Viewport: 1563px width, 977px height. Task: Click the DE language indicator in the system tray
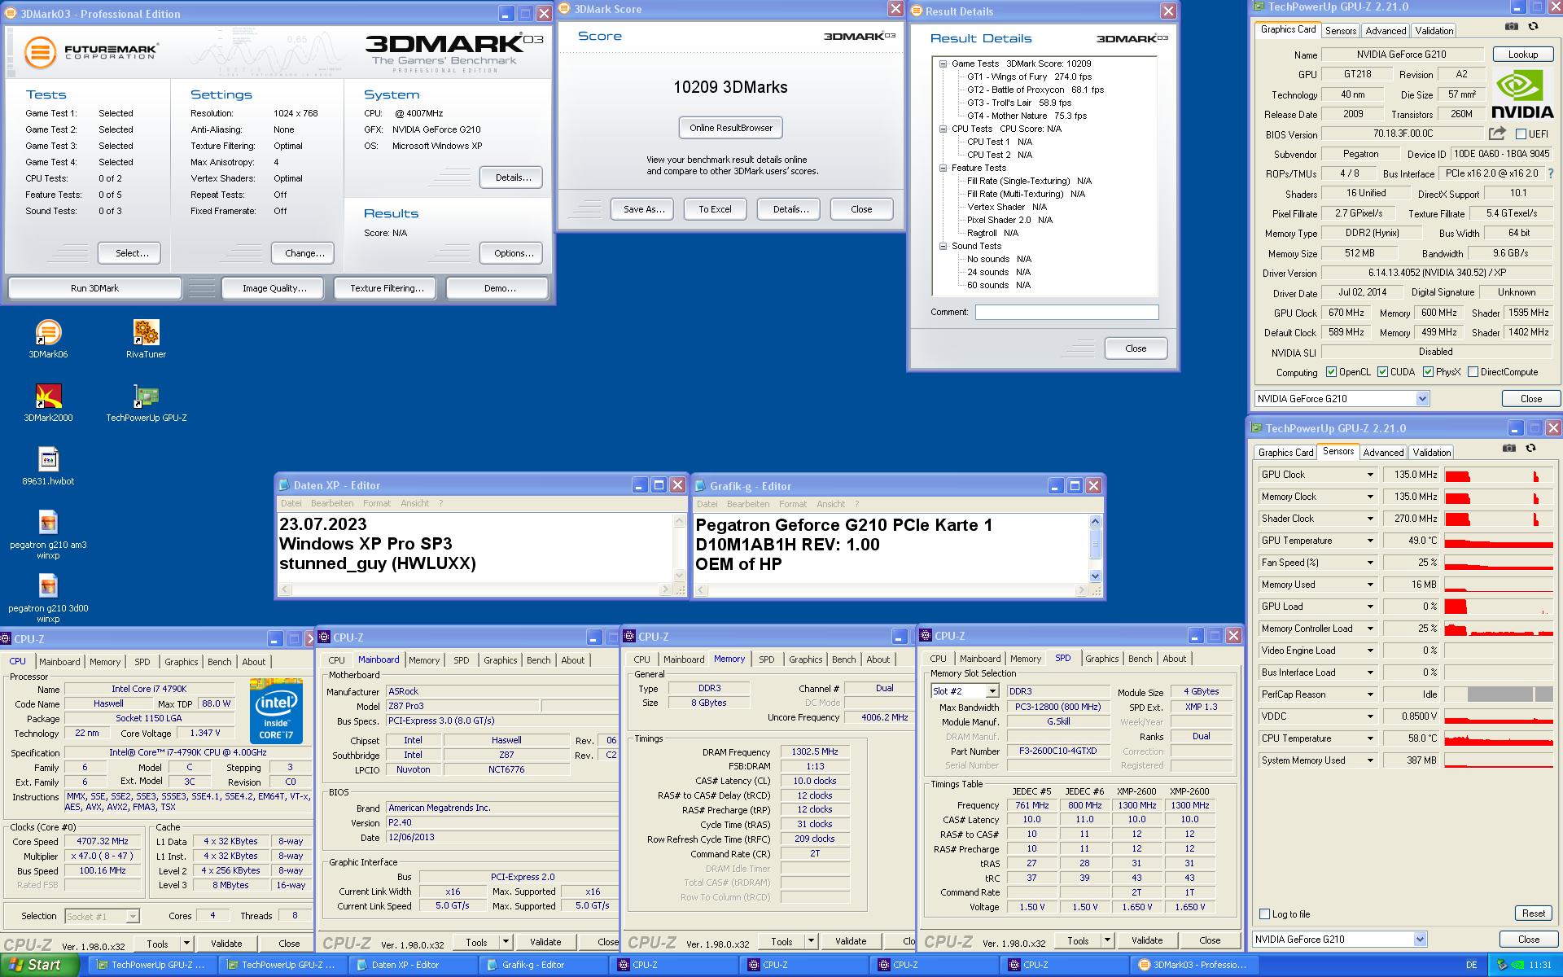(1471, 965)
